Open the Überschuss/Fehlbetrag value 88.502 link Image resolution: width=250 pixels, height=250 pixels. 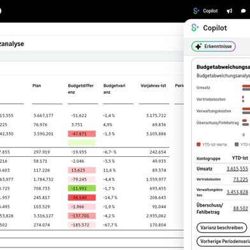tap(240, 209)
